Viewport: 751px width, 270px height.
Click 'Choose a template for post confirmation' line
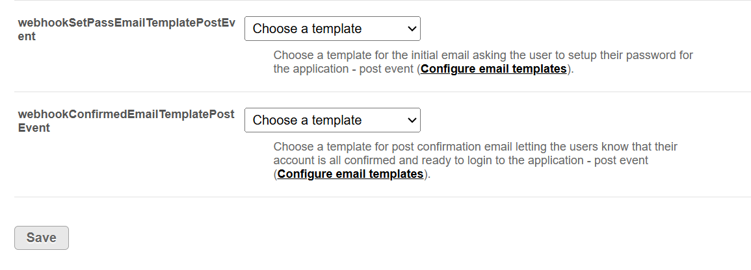(x=475, y=147)
